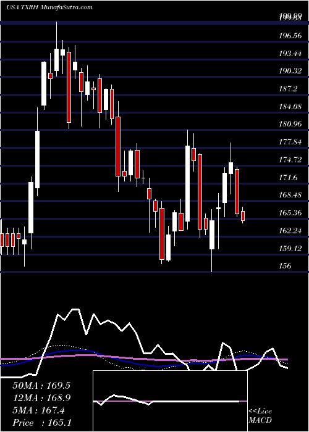Click the 171.6 price axis label
309x432 pixels.
[289, 177]
